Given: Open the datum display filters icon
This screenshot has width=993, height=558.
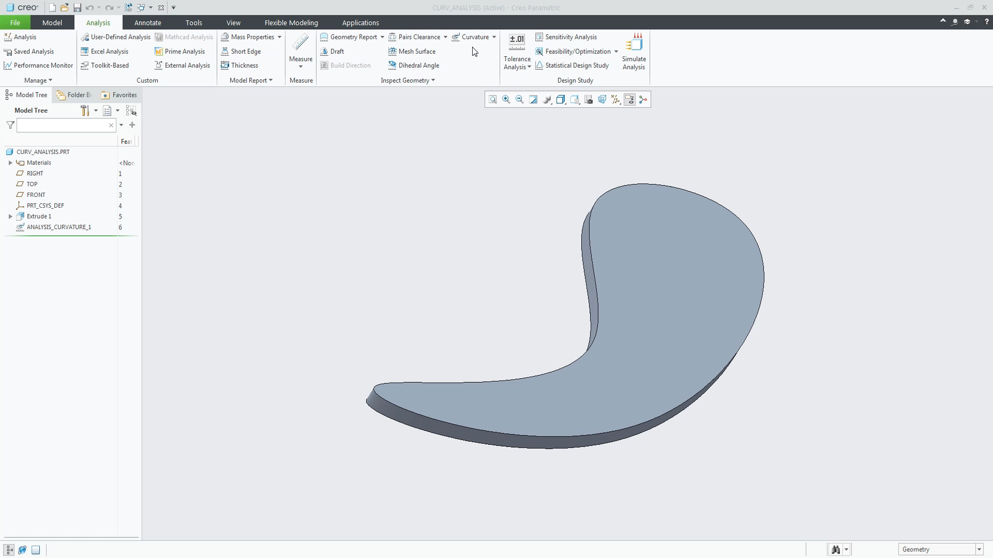Looking at the screenshot, I should tap(615, 100).
